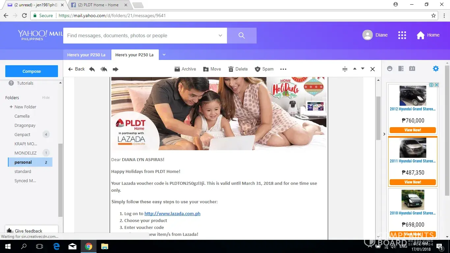The height and width of the screenshot is (253, 450).
Task: Open the lazada.com.ph link
Action: [172, 213]
